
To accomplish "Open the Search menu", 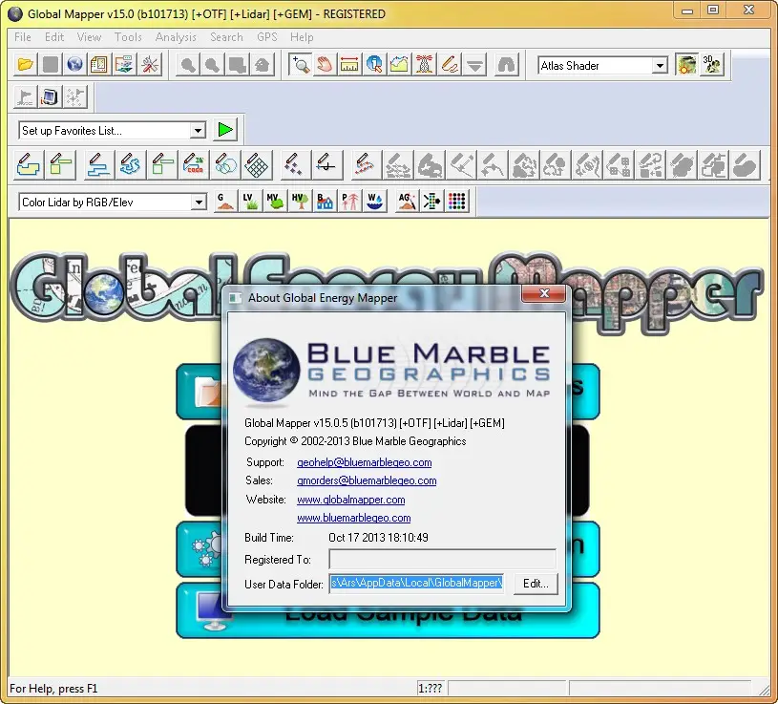I will 226,37.
